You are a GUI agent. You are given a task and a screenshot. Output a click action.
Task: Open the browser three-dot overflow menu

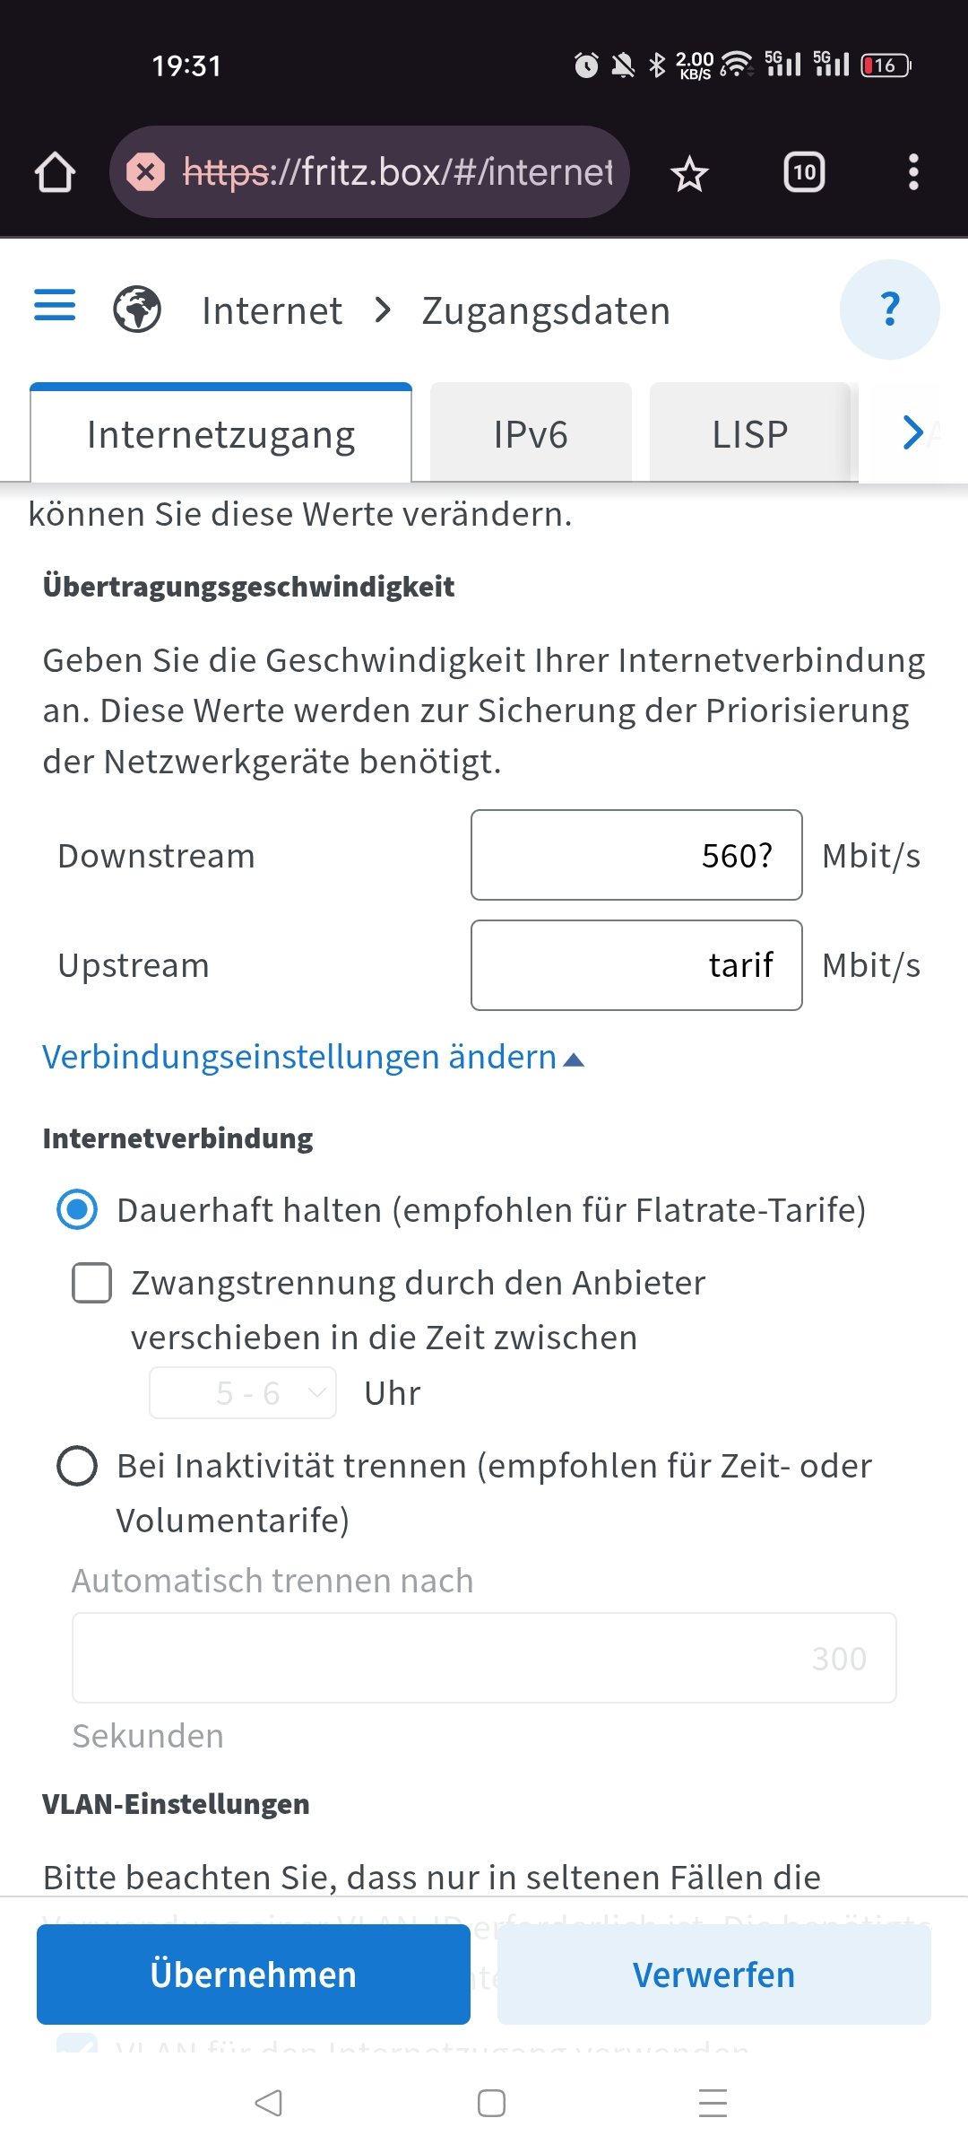click(x=913, y=172)
